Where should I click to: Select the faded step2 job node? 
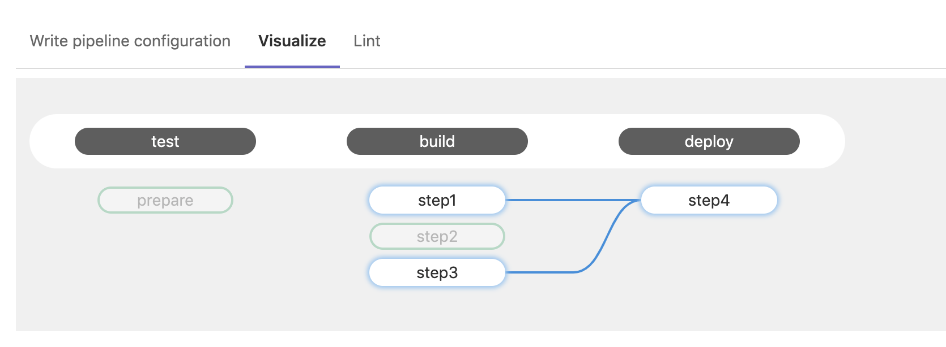(437, 236)
